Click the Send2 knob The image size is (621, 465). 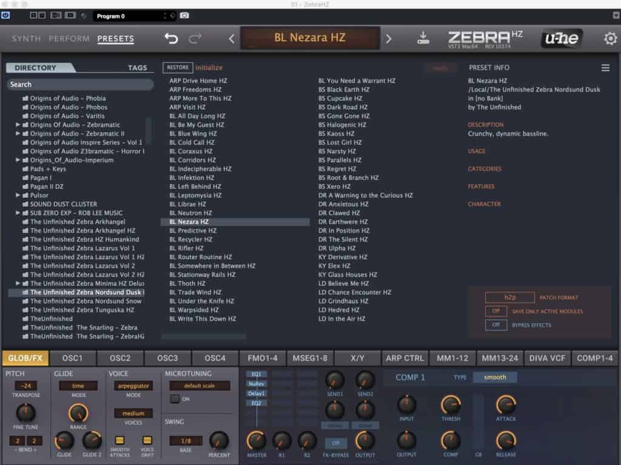click(x=365, y=380)
